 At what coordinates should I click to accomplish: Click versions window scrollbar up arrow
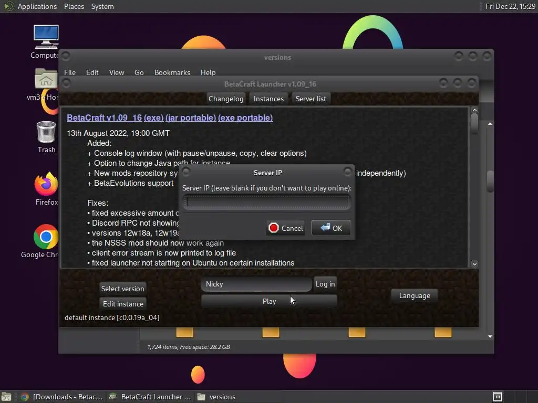tap(490, 124)
